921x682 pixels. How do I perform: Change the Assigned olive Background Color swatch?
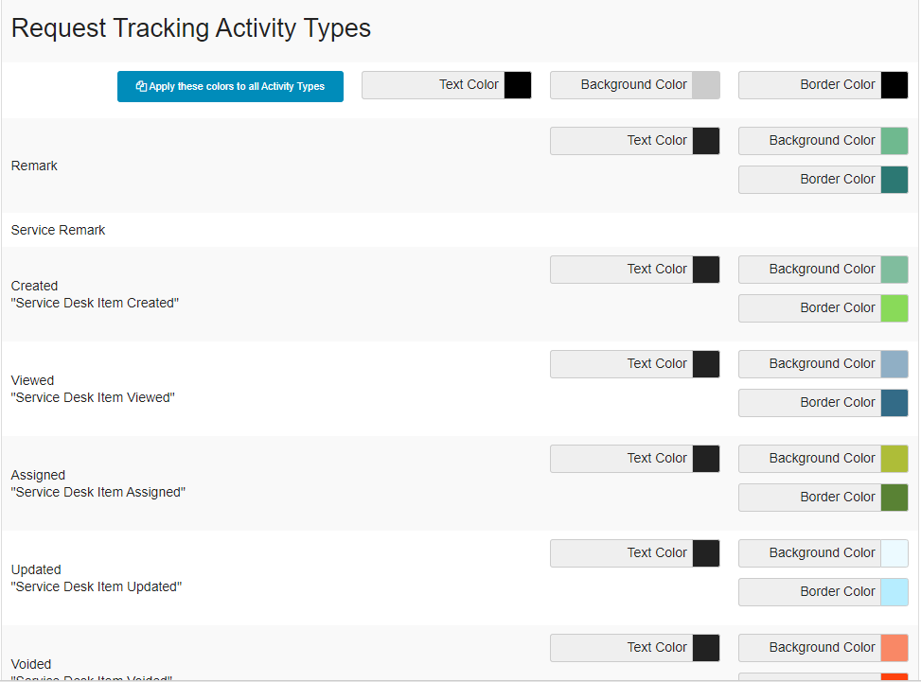click(894, 459)
